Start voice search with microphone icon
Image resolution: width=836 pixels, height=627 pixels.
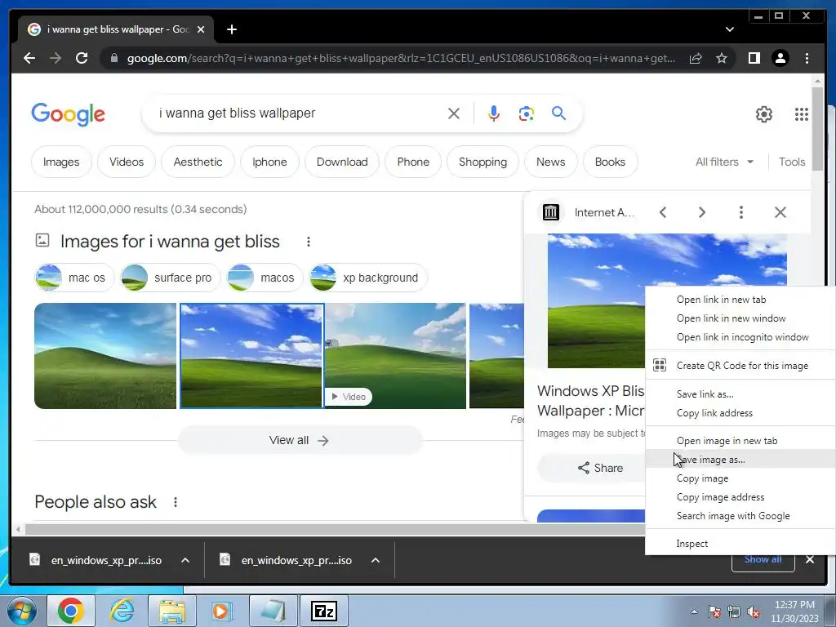click(494, 113)
